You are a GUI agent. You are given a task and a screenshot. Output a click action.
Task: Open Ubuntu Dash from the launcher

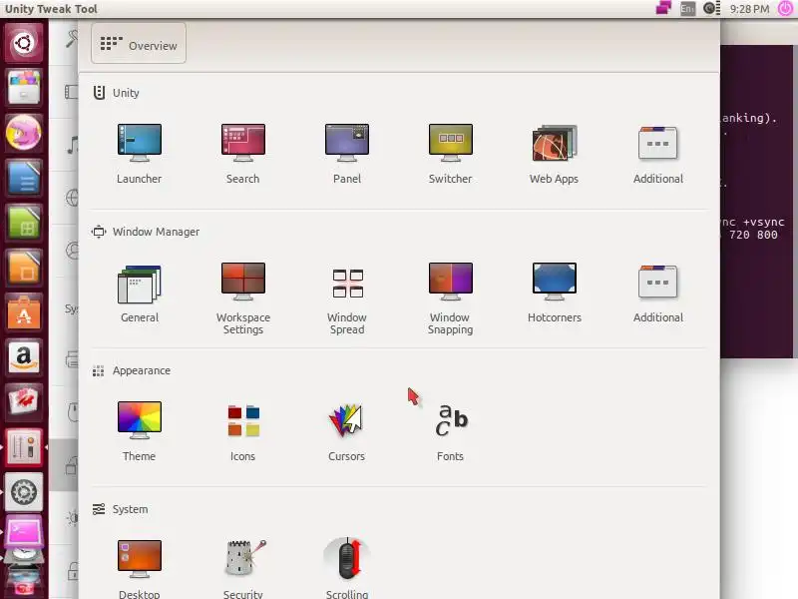[x=23, y=43]
